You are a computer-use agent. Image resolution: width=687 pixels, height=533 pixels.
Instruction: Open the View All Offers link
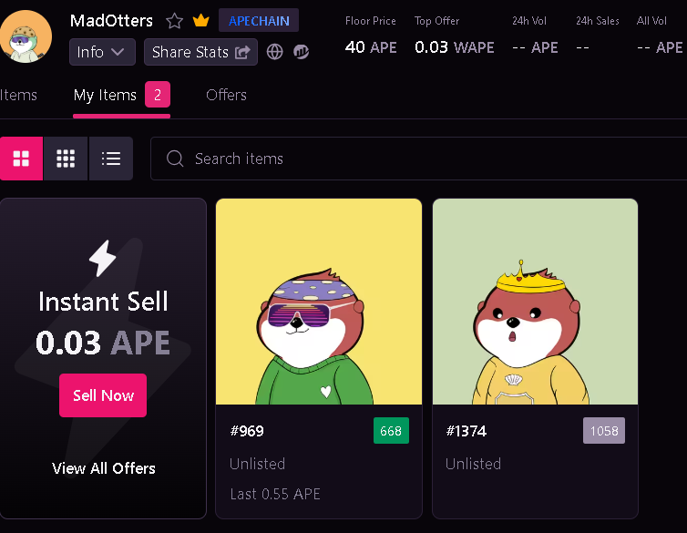click(103, 468)
